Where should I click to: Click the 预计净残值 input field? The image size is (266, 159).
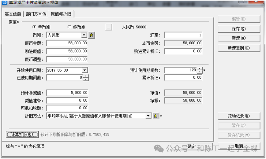tap(67, 93)
